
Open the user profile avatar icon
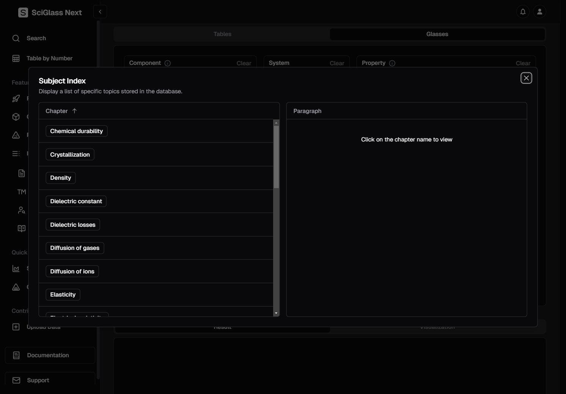point(539,12)
